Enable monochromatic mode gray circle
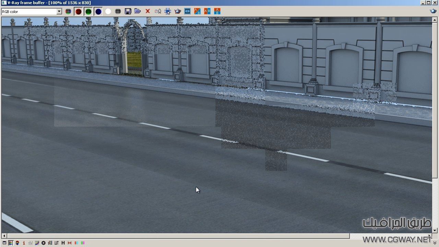 click(x=118, y=12)
